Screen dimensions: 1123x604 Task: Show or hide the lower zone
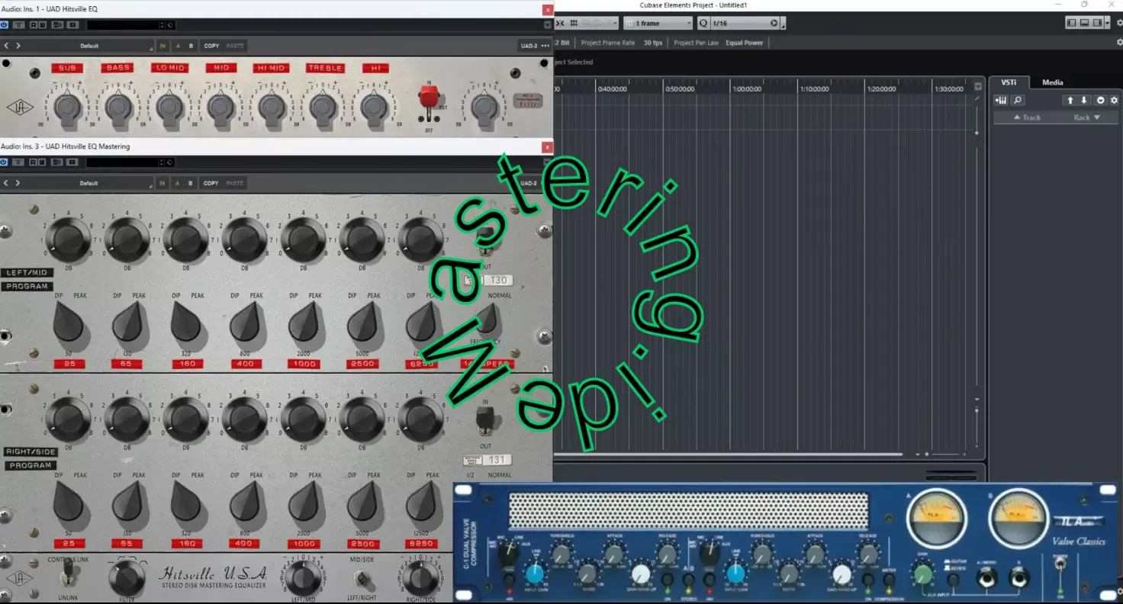[1084, 23]
